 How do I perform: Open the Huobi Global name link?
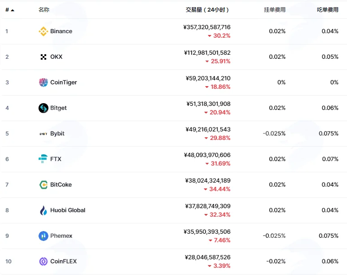tap(68, 210)
